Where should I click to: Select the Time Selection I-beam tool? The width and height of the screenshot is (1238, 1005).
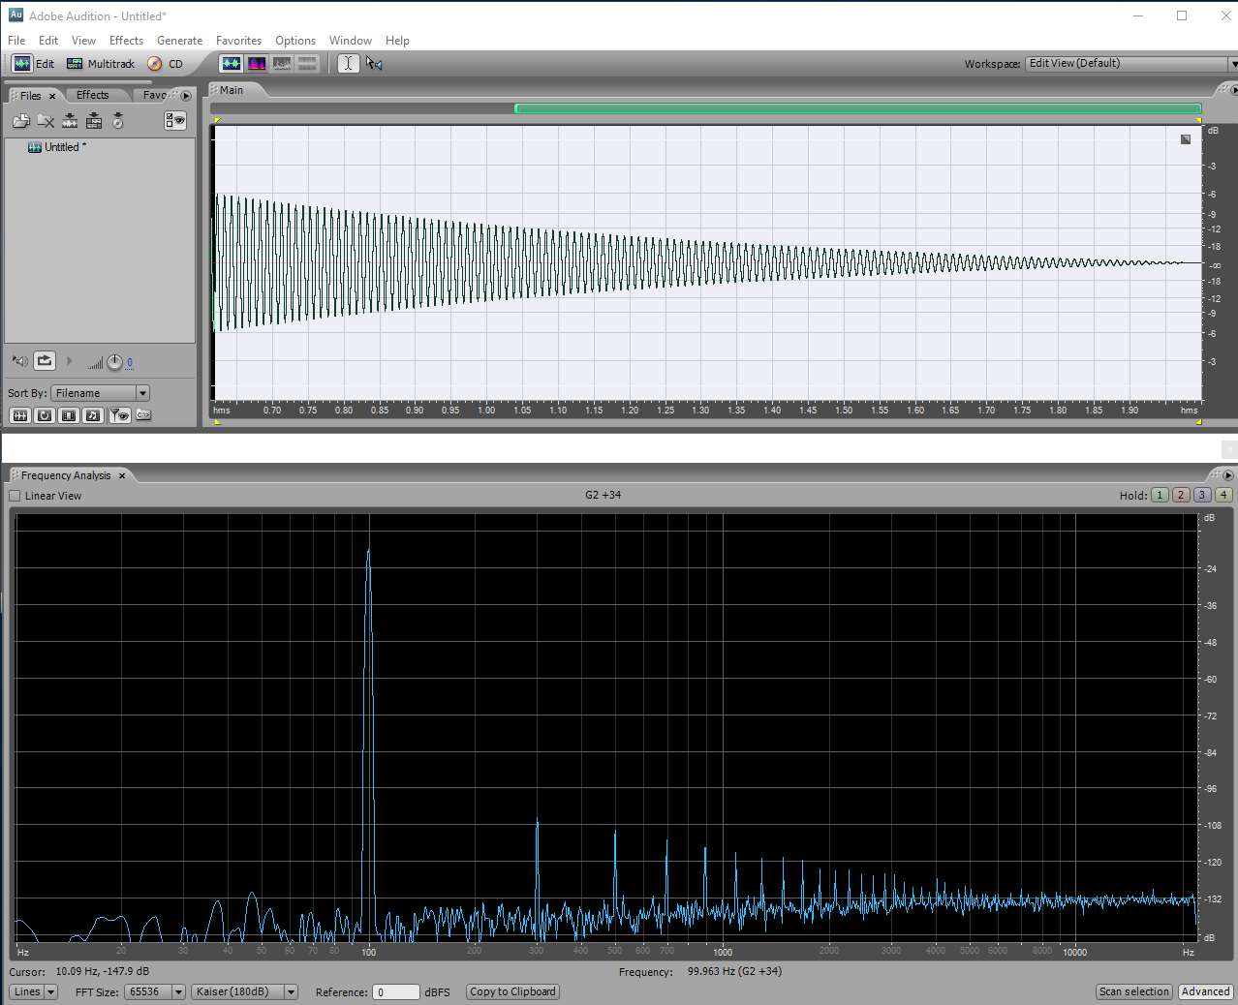pos(349,64)
